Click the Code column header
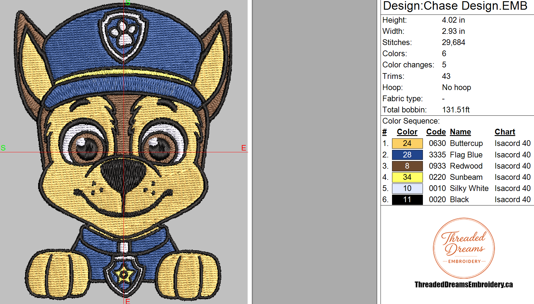 pyautogui.click(x=436, y=132)
